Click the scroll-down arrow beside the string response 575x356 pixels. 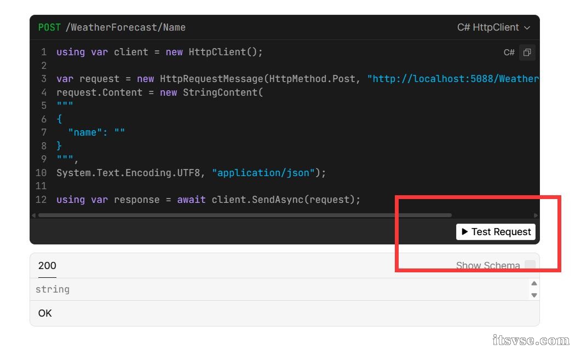click(534, 295)
